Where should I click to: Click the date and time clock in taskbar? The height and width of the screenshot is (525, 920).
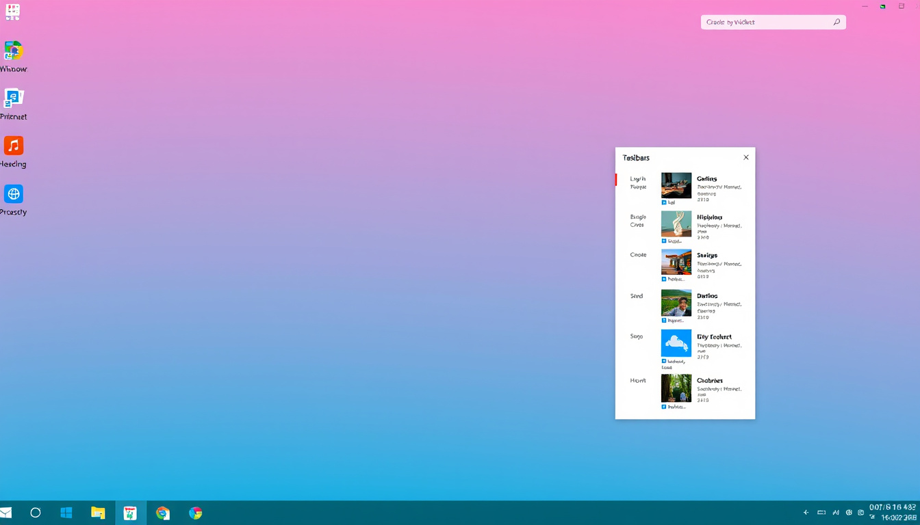click(x=893, y=513)
